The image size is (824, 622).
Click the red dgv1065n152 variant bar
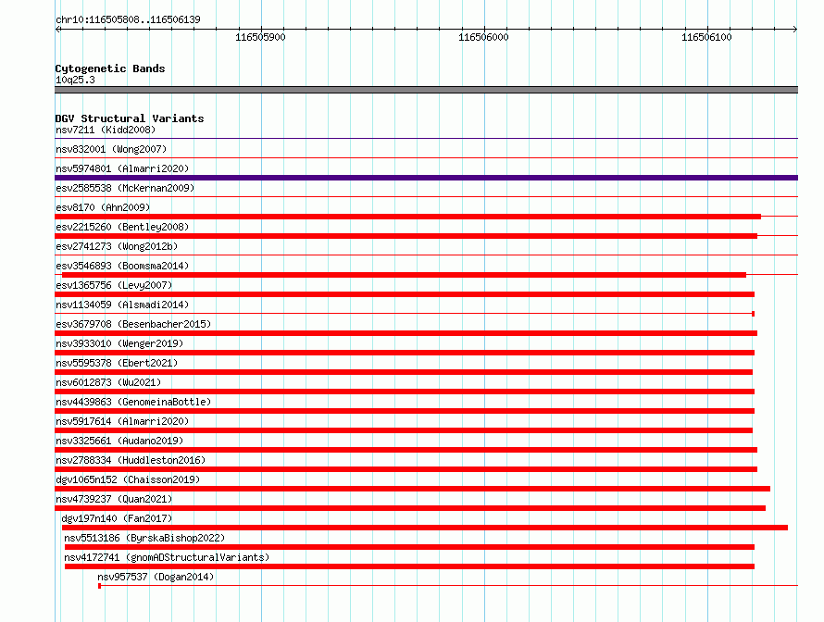point(413,489)
